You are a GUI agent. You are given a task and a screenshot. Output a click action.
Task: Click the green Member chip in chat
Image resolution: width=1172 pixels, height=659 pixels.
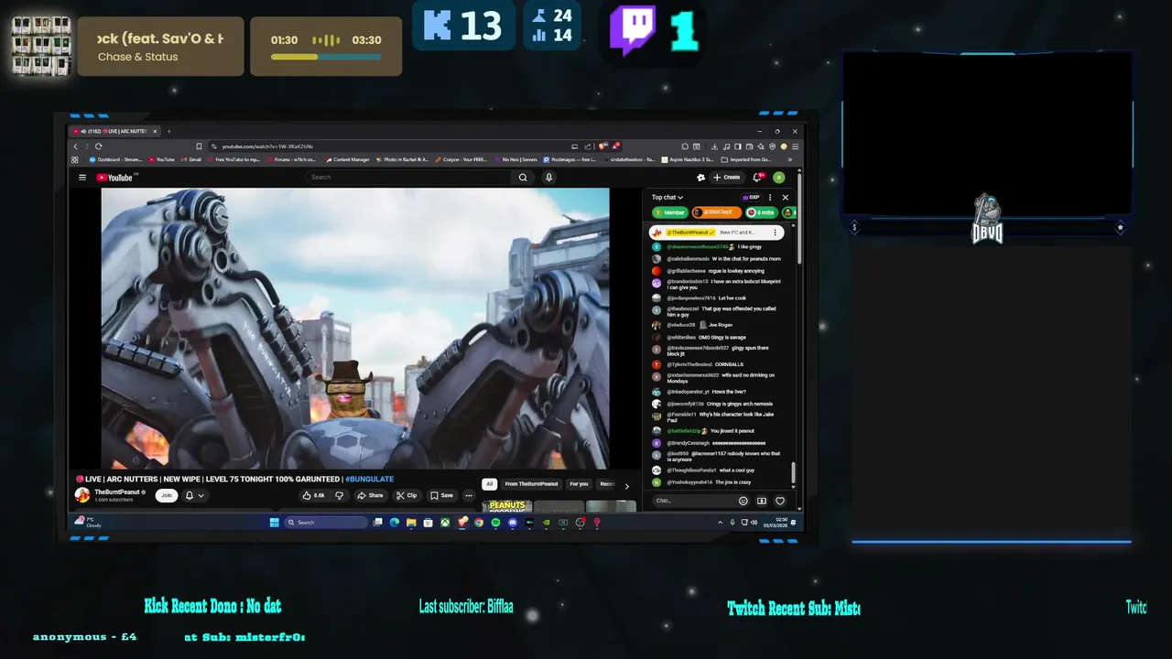(x=670, y=212)
